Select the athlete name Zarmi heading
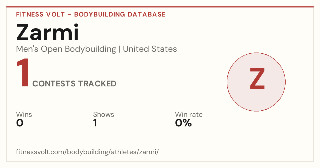320x168 pixels. [x=48, y=32]
